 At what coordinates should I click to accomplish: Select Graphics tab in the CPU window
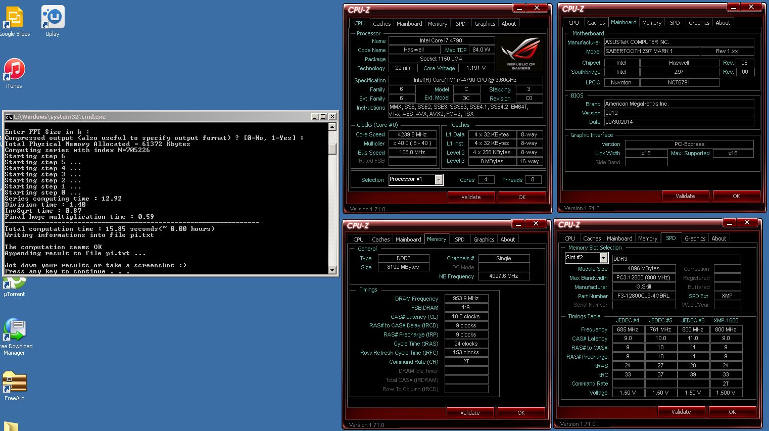(485, 24)
